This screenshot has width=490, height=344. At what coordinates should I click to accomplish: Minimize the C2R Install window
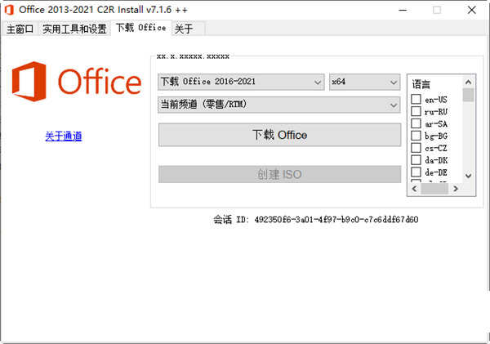tap(402, 11)
